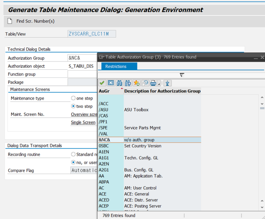This screenshot has height=219, width=265.
Task: Select AA AM: Application Tab.
Action: (150, 176)
